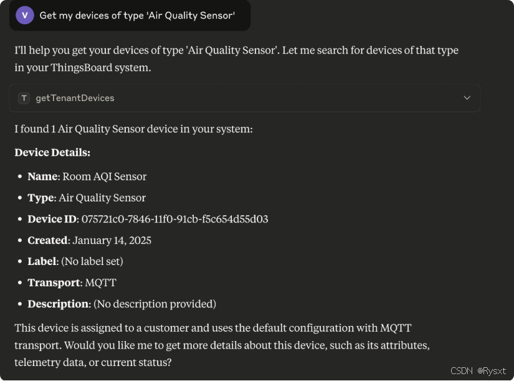Click the 'Transport: MQTT' entry
514x381 pixels.
(72, 282)
